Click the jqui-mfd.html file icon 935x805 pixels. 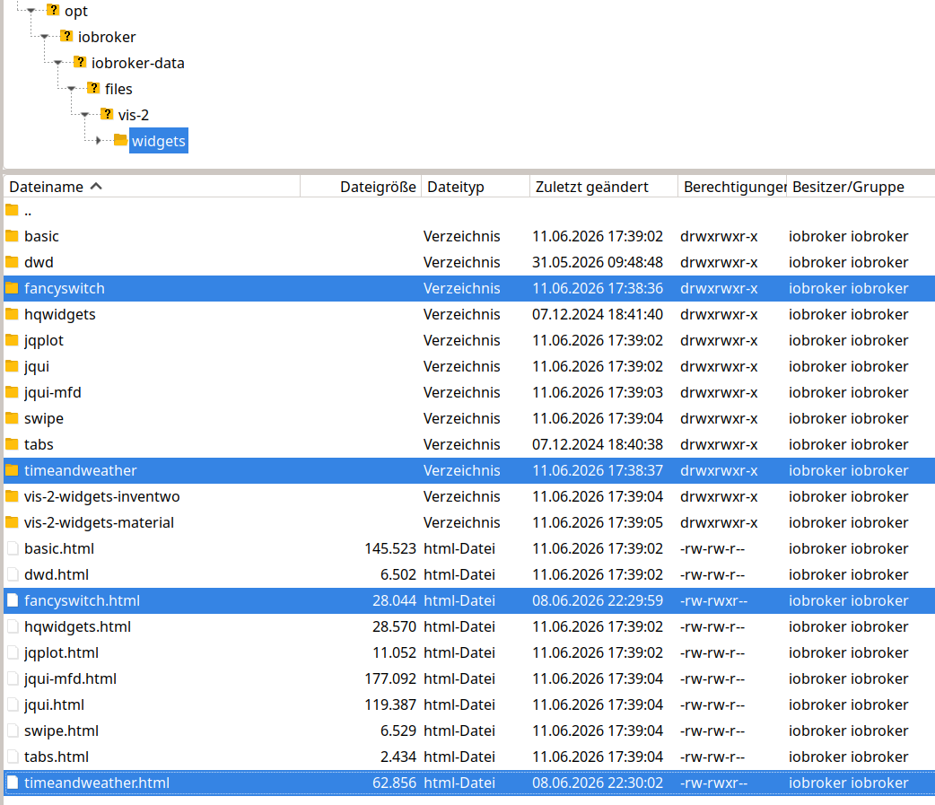pos(13,678)
